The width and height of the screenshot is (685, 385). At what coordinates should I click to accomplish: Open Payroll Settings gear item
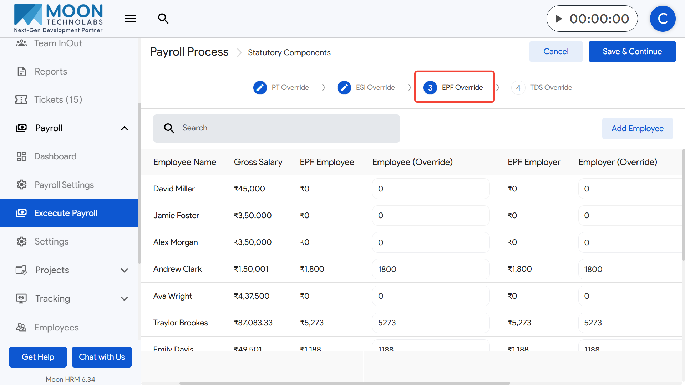coord(64,185)
